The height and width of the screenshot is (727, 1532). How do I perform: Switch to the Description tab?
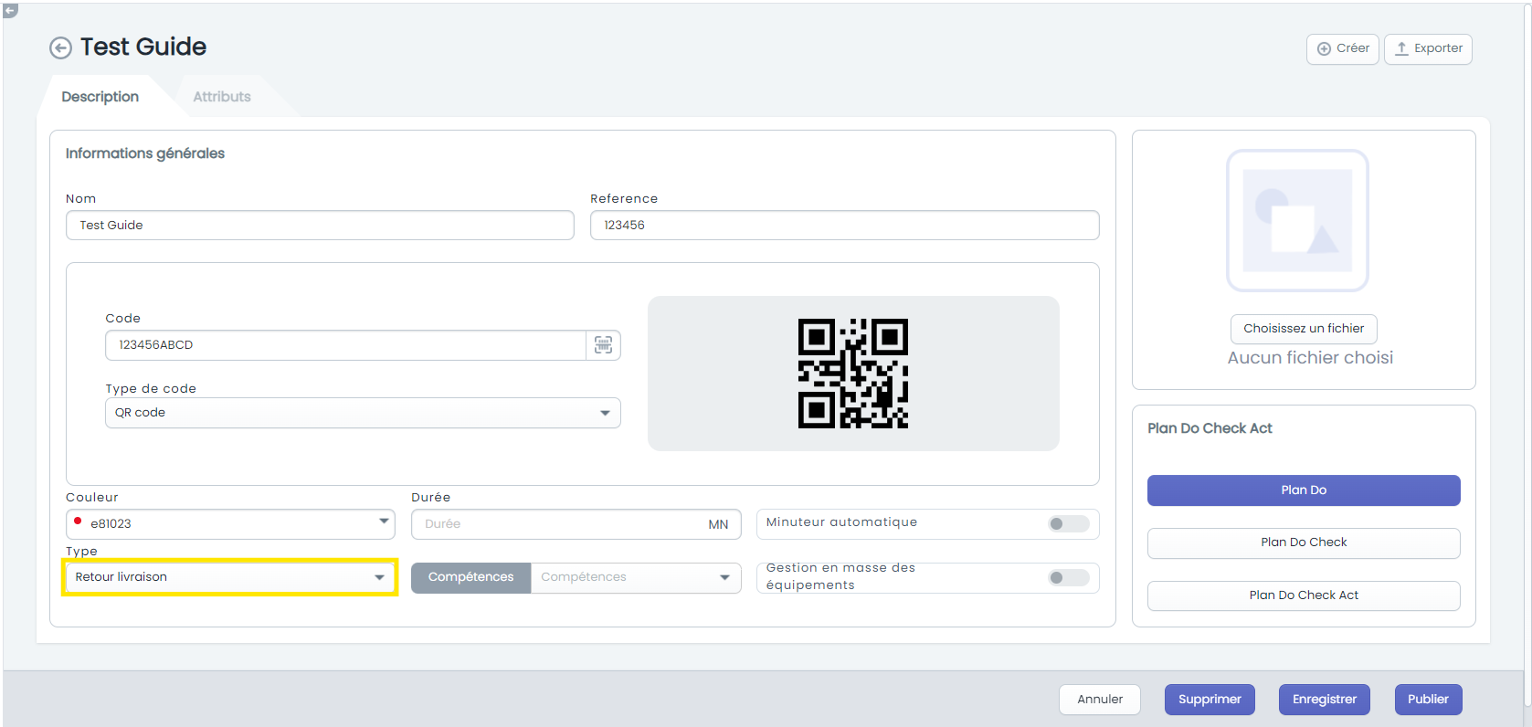click(100, 97)
